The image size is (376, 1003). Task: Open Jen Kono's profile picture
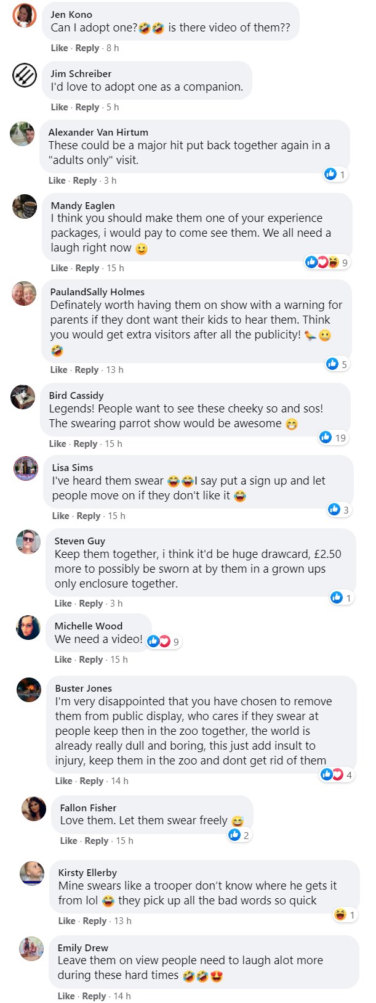(x=25, y=15)
